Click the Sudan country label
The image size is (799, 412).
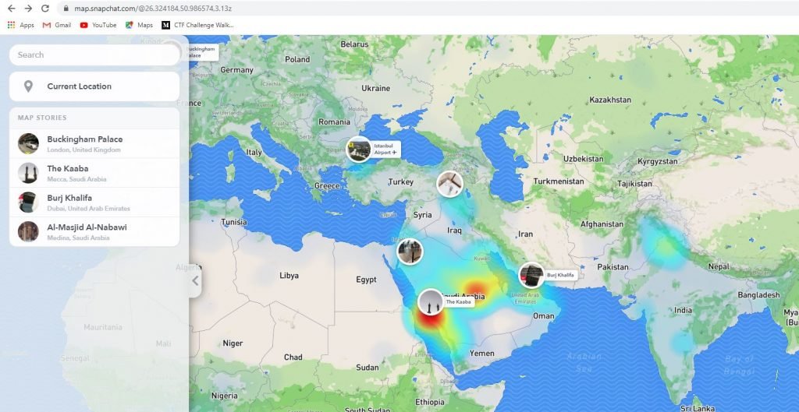tap(367, 368)
